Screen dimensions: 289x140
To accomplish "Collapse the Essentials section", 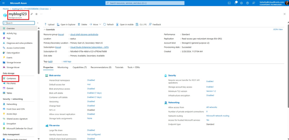I will pos(49,29).
